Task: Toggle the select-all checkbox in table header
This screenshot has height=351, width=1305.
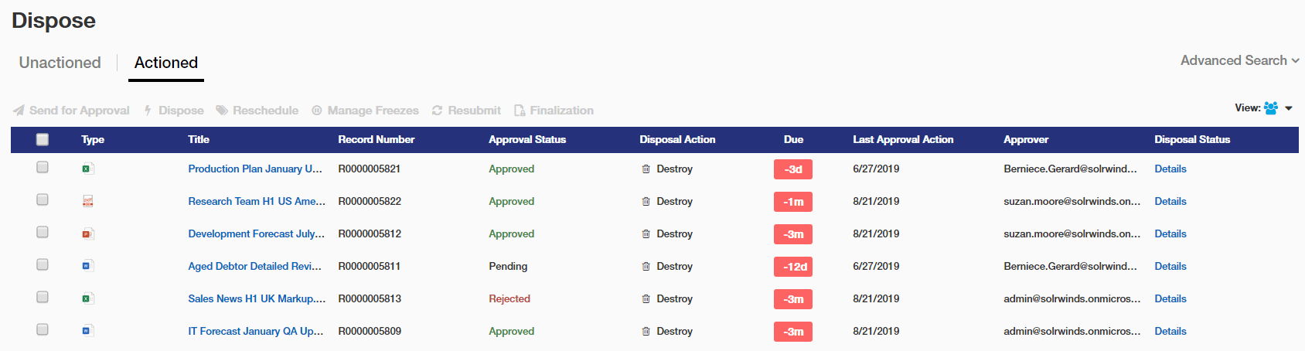Action: [43, 139]
